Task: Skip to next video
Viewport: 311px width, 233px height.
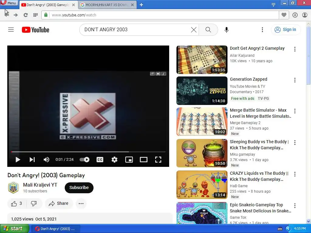Action: pos(32,160)
